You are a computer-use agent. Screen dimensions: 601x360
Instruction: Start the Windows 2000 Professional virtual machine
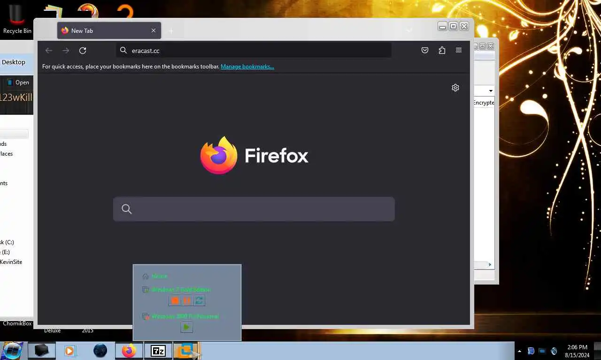(187, 327)
